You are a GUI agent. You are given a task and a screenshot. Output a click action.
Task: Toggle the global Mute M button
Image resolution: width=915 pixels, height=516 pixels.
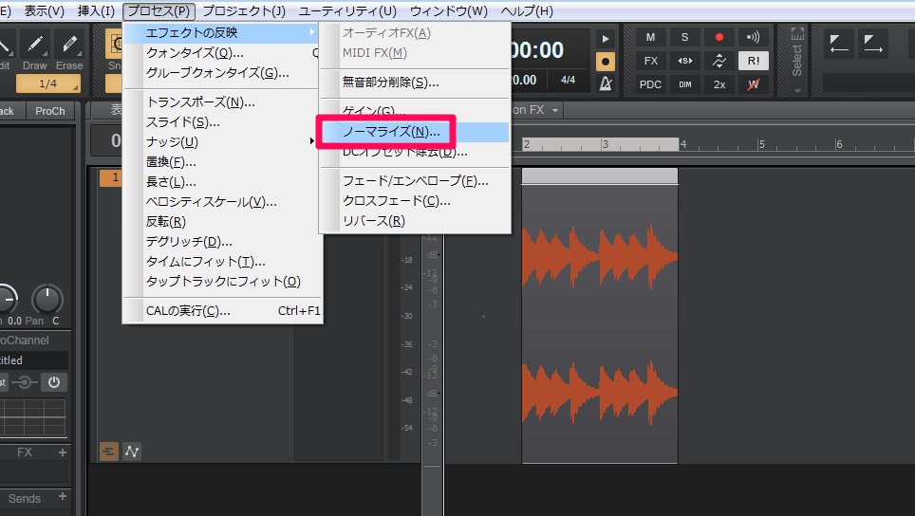pyautogui.click(x=650, y=37)
